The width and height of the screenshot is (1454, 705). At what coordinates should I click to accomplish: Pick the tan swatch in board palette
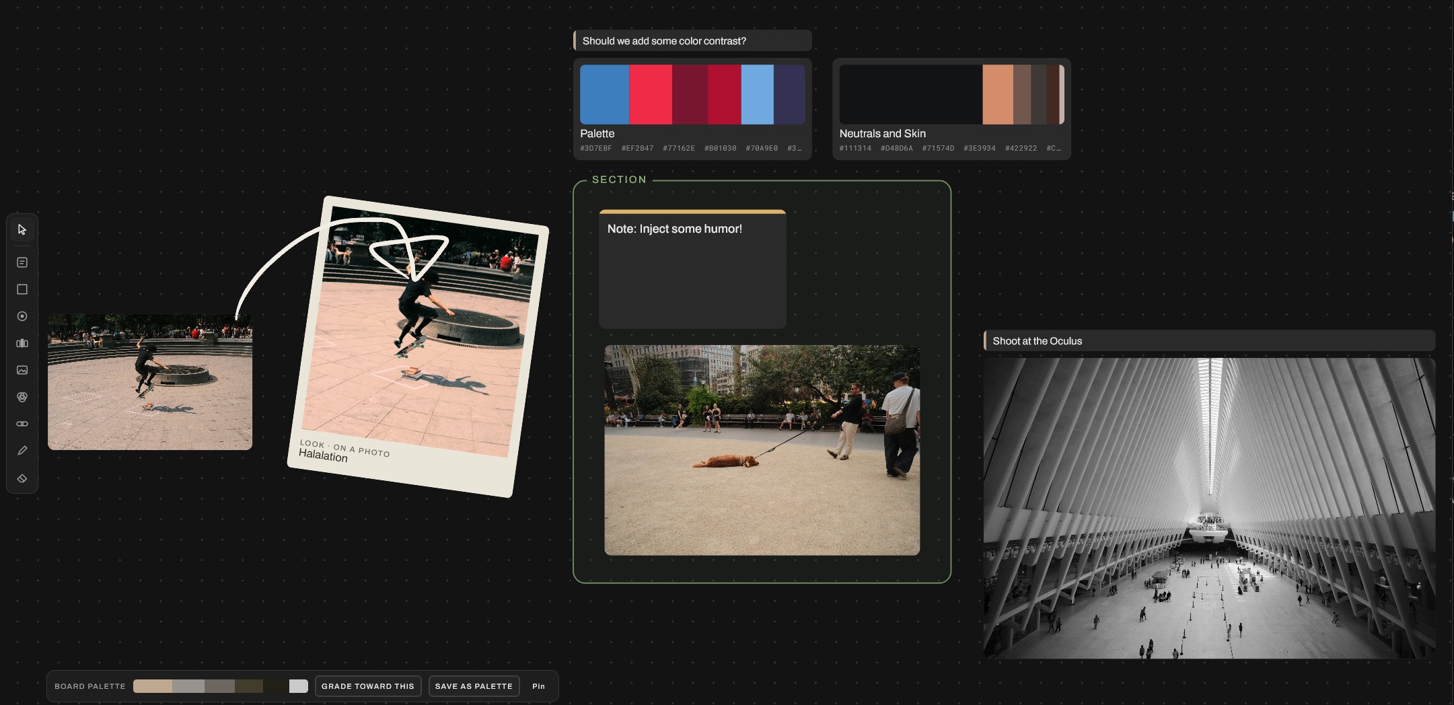153,686
